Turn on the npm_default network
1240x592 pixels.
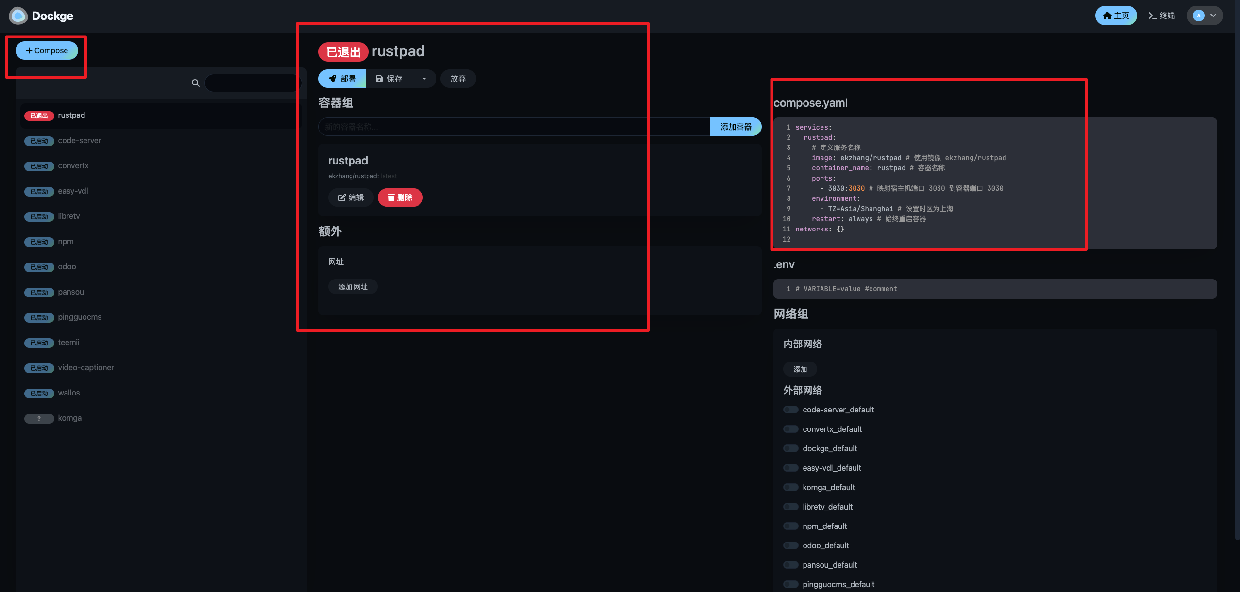click(790, 526)
